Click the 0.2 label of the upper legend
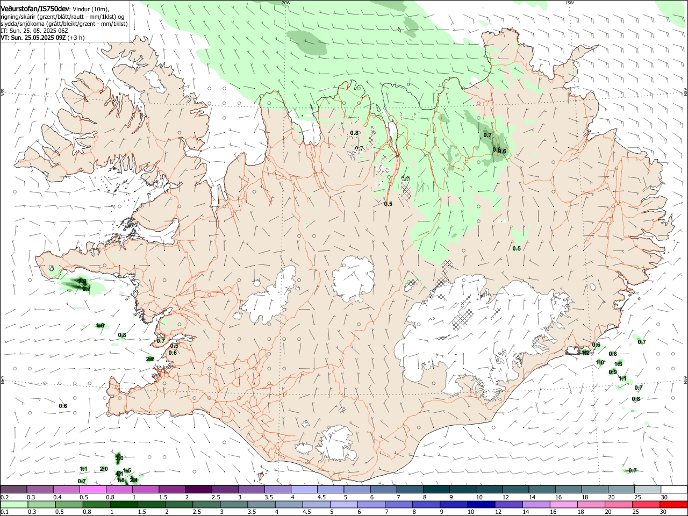 pos(5,498)
